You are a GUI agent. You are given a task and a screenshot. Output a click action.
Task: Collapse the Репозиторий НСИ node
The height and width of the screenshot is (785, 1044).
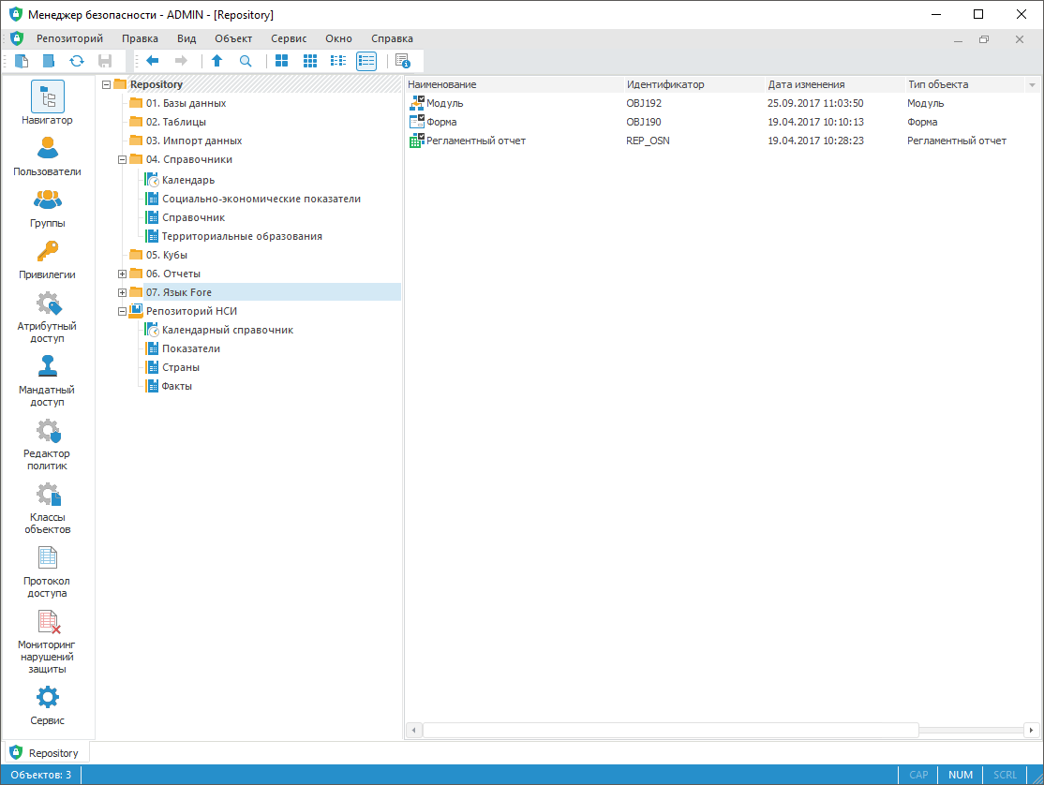[x=122, y=312]
